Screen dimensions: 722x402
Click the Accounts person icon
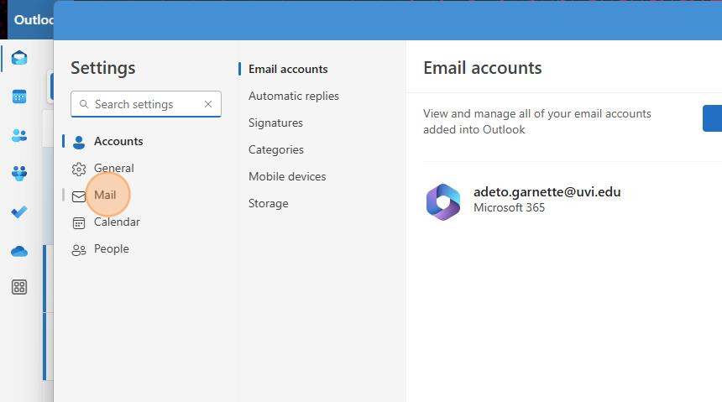(x=79, y=143)
